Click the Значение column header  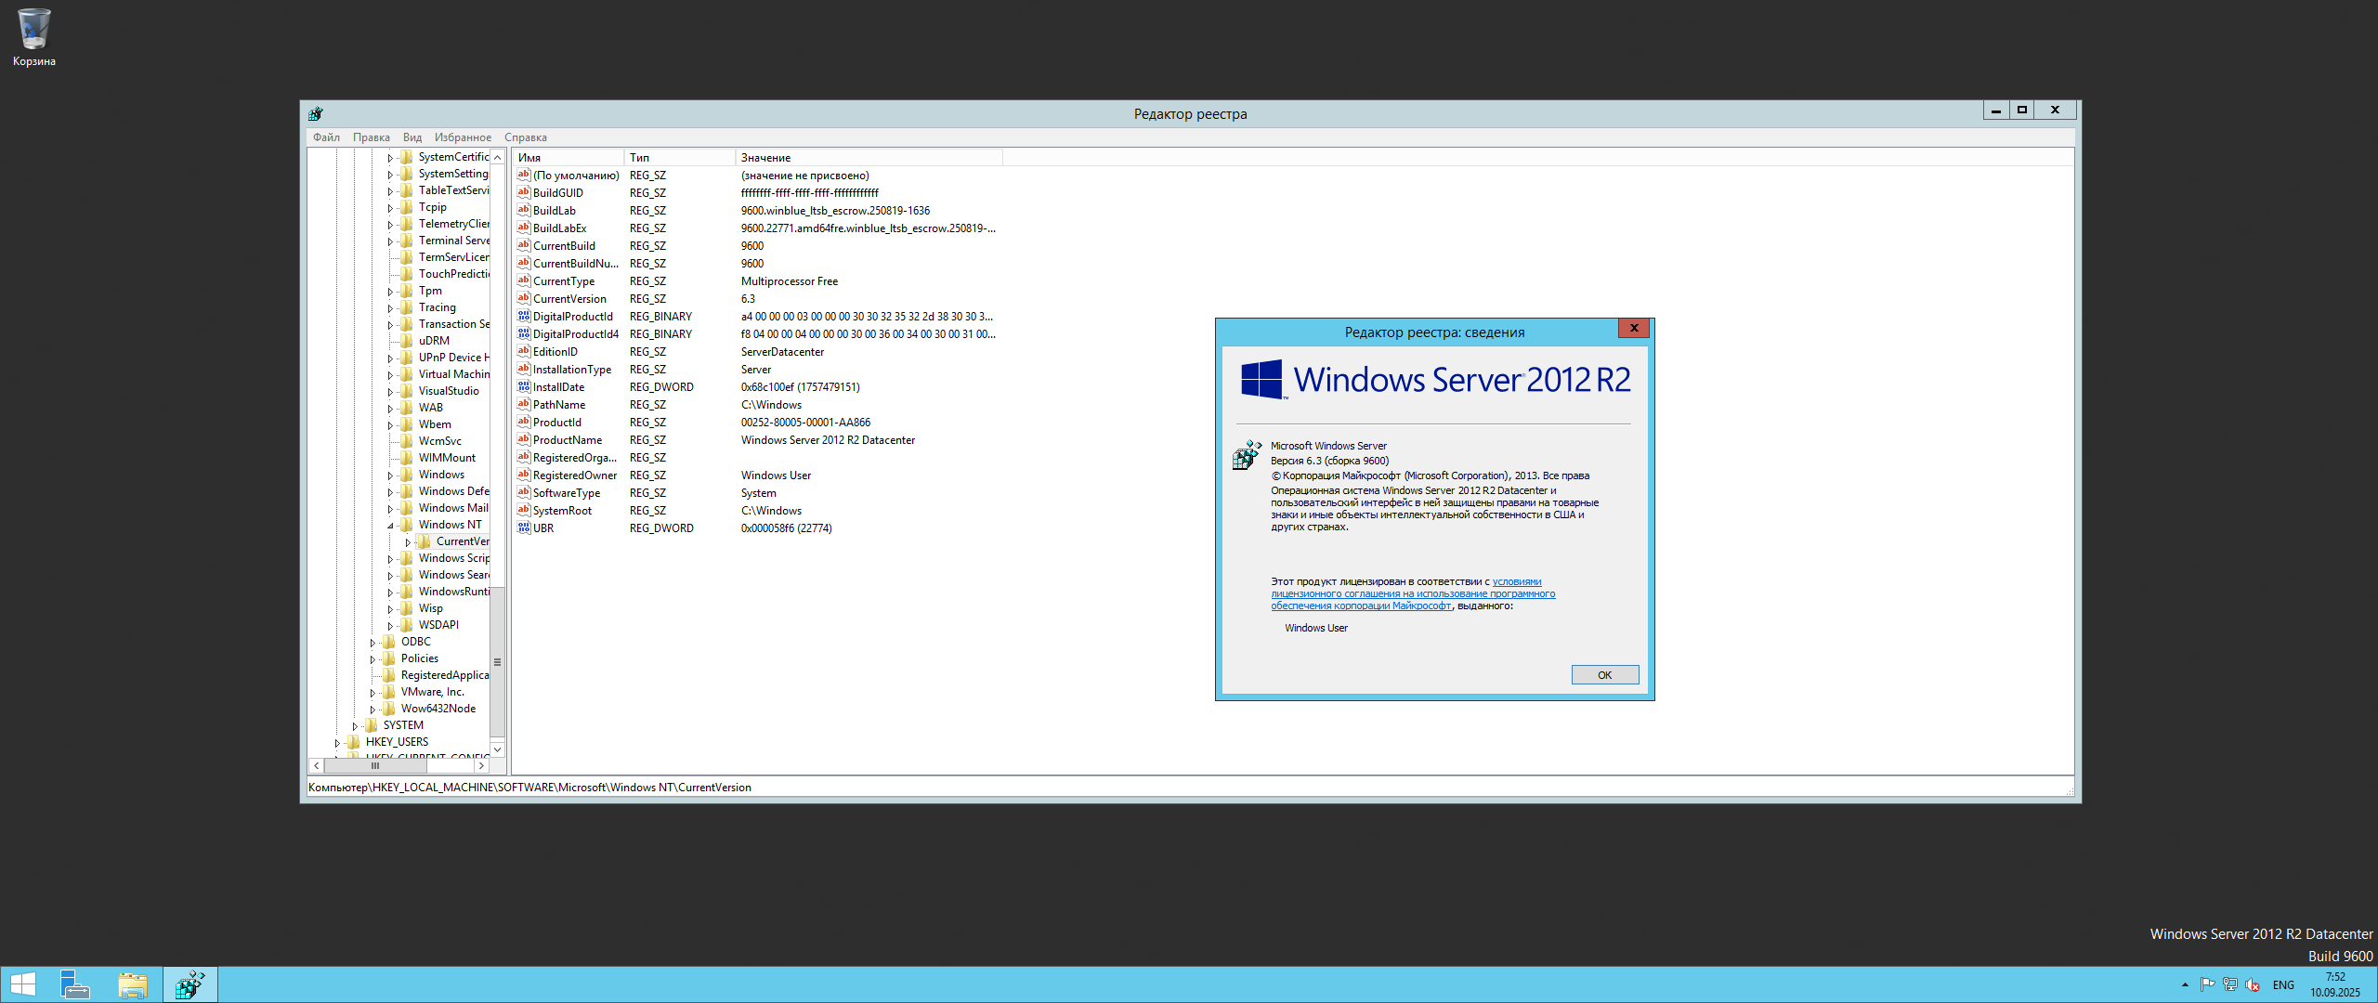(869, 158)
